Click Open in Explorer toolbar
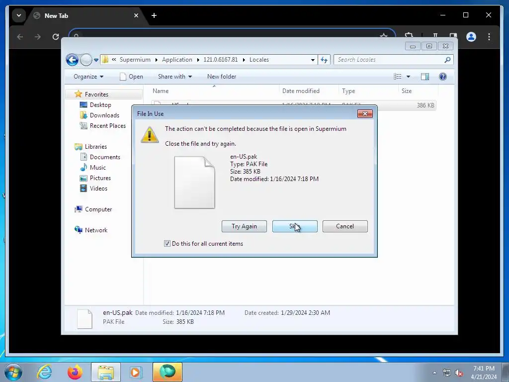This screenshot has height=382, width=509. pos(131,77)
